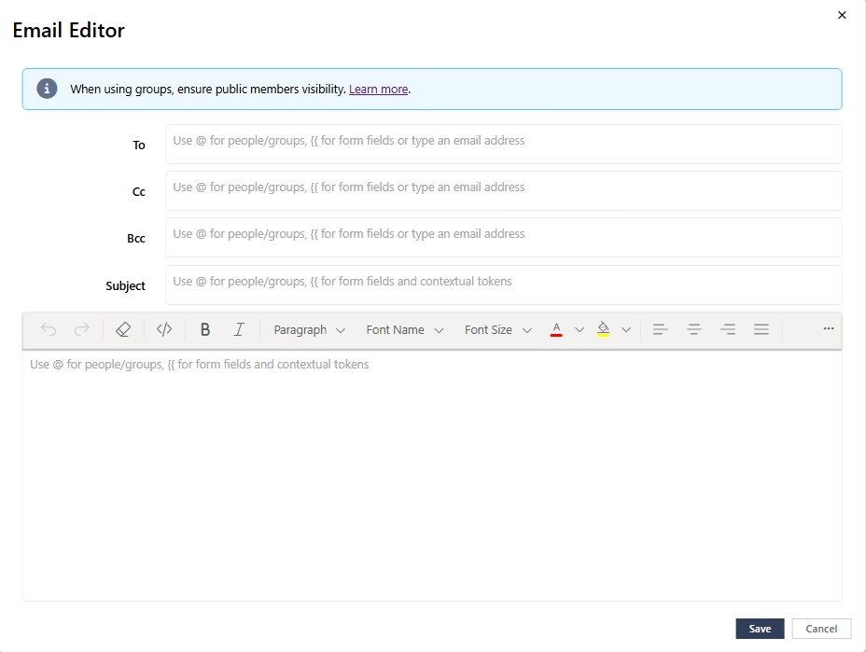Viewport: 866px width, 652px height.
Task: Toggle Italic formatting
Action: click(x=239, y=329)
